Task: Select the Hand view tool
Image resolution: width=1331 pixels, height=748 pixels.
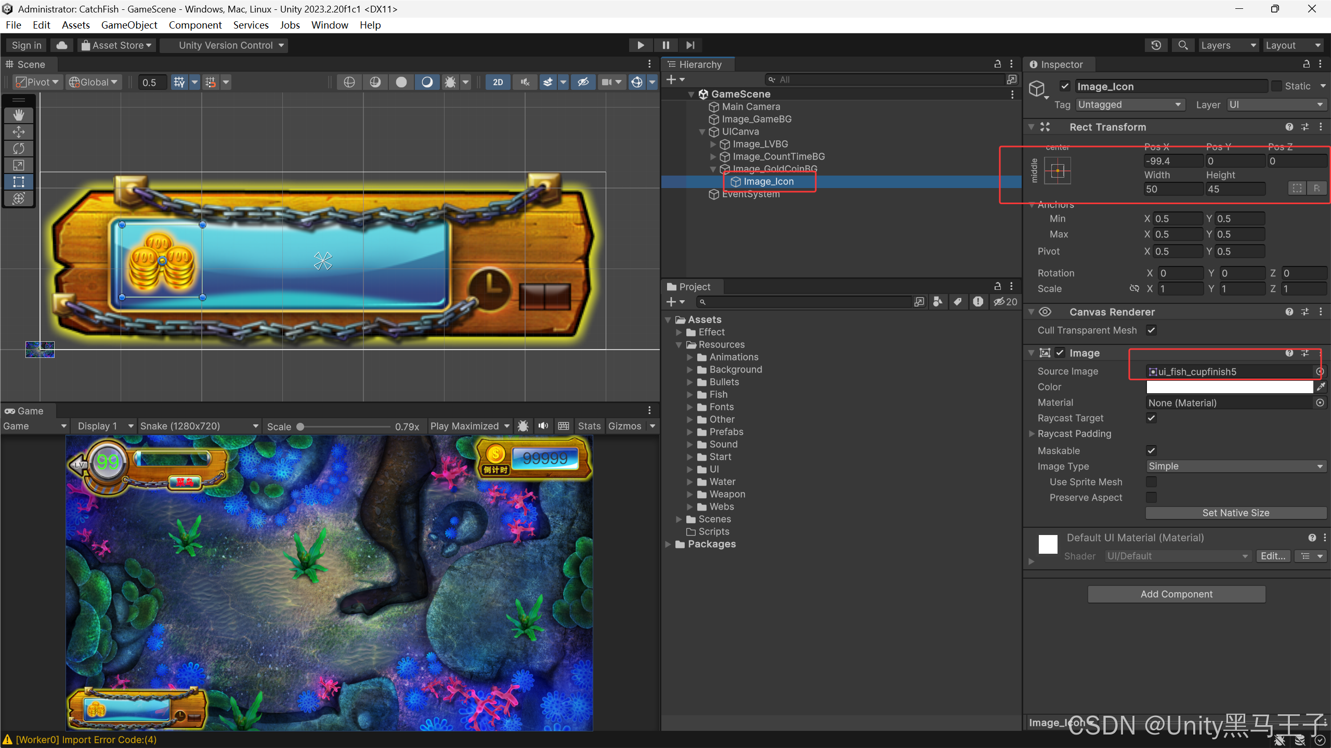Action: click(19, 115)
